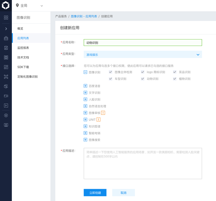Viewport: 216px width, 201px height.
Task: Open the 监控报表 menu item
Action: 31,48
